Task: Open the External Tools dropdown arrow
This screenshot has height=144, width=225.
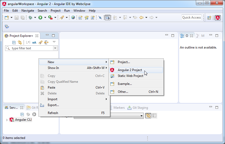Action: click(x=55, y=18)
